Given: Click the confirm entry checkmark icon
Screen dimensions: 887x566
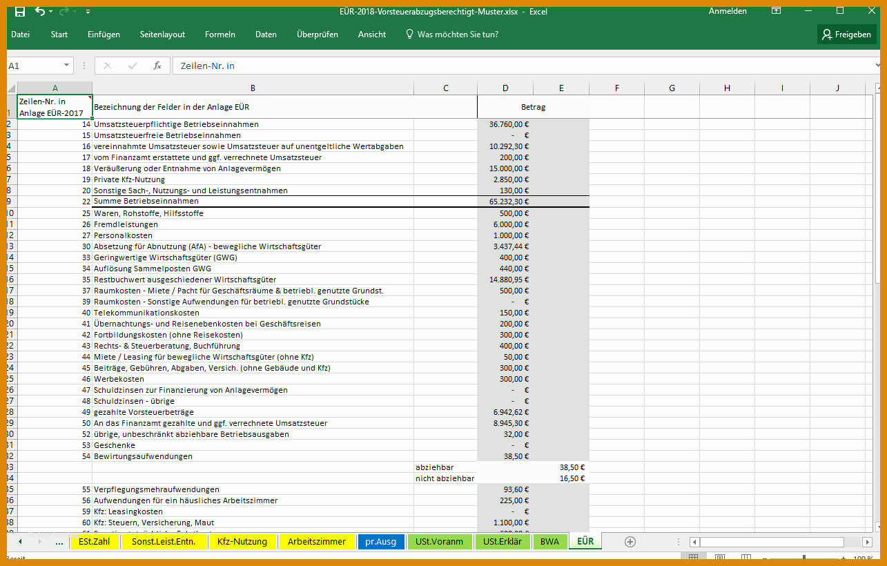Looking at the screenshot, I should [133, 66].
